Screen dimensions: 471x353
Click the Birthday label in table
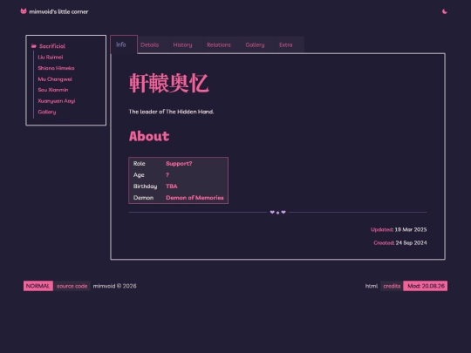(x=145, y=187)
